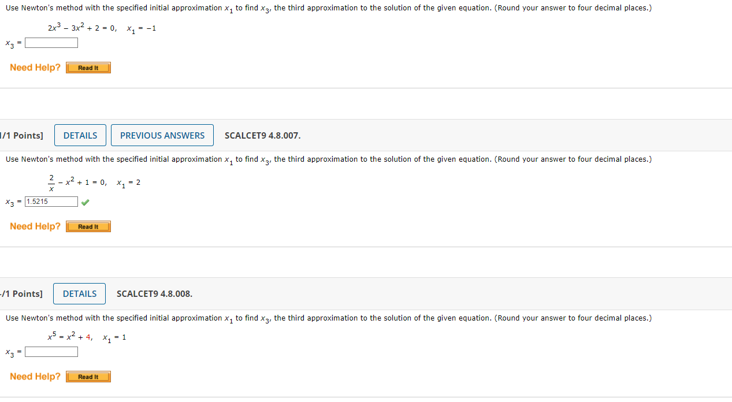Click the SCALCET9 4.8.008 problem title

(x=154, y=293)
